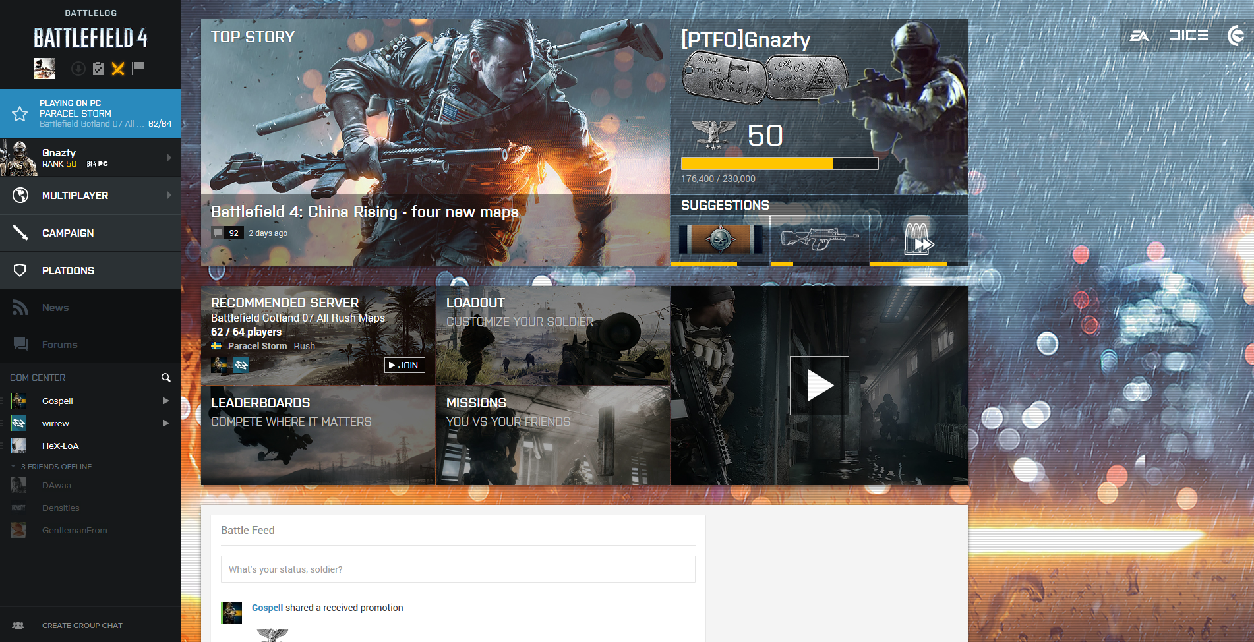
Task: Click the right illuminati eye dog tag
Action: [807, 77]
